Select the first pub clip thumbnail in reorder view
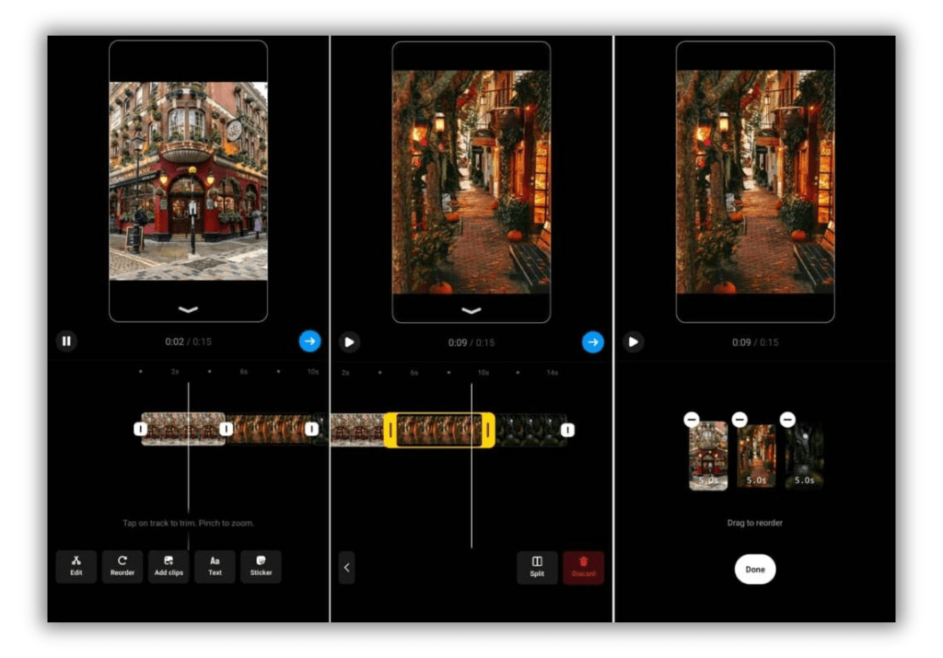943x658 pixels. (708, 457)
